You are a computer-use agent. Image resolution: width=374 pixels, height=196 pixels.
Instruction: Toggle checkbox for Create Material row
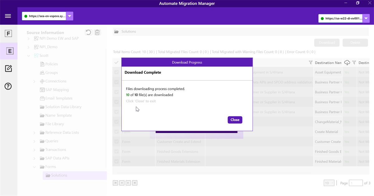(x=117, y=132)
